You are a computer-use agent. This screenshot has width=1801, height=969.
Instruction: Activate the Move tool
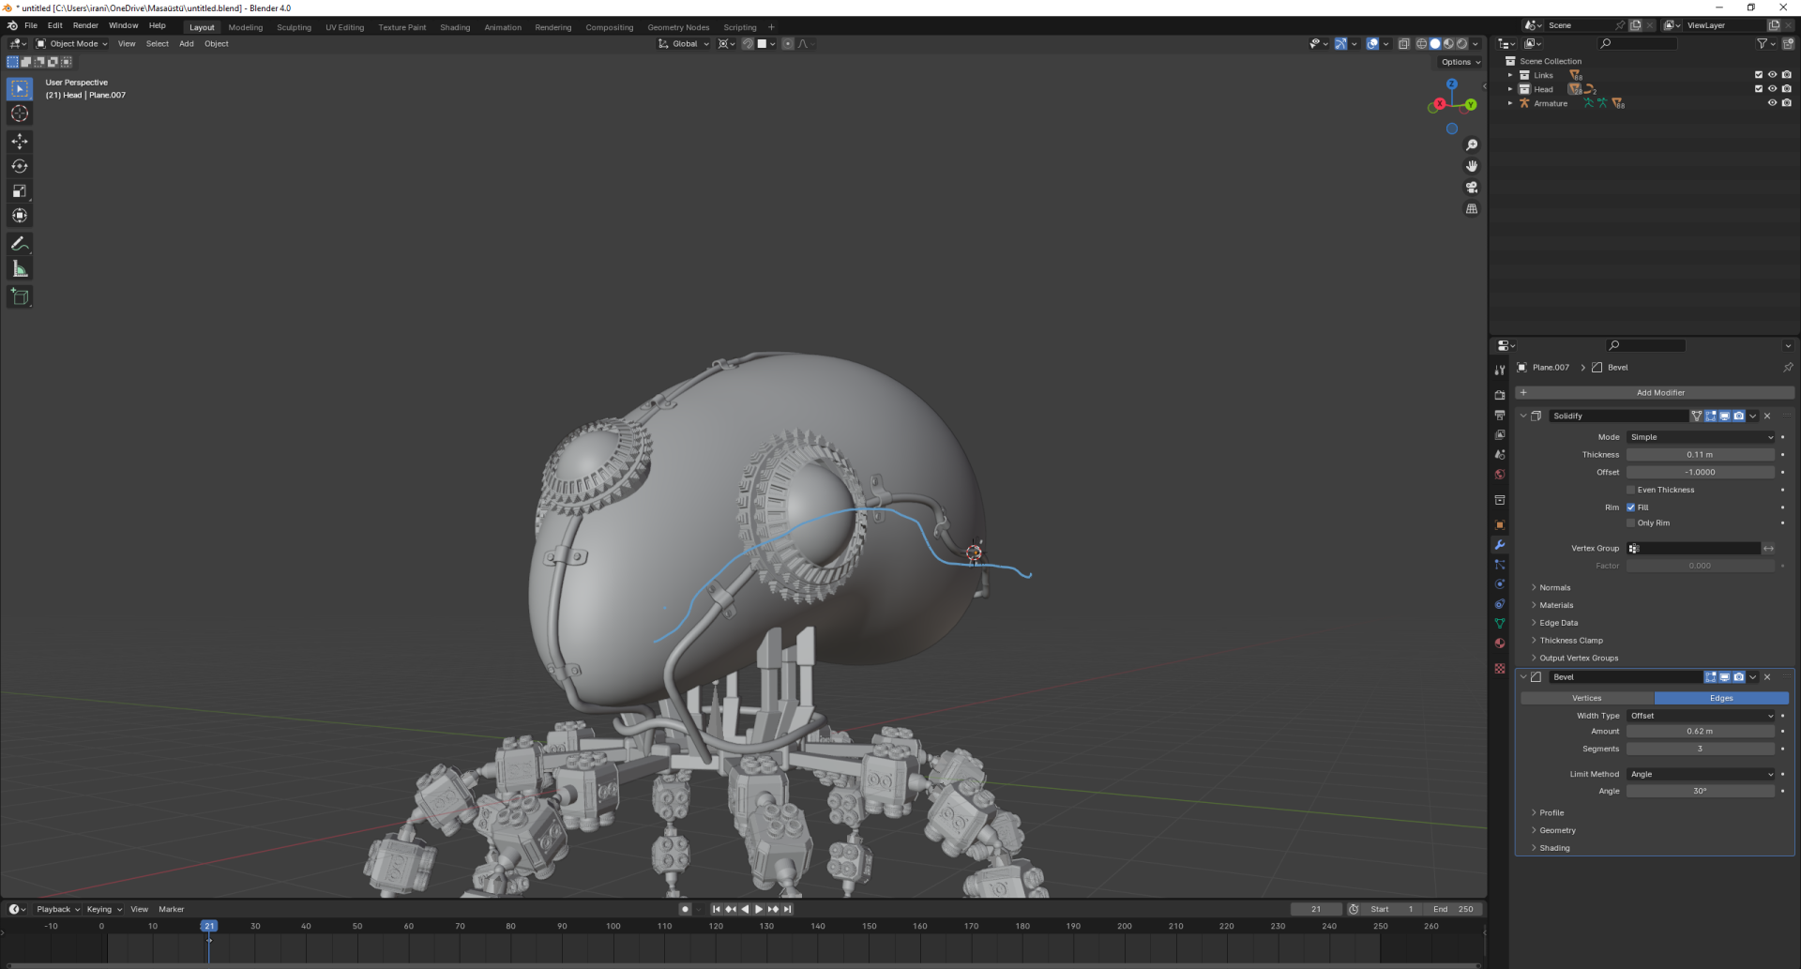(x=20, y=142)
